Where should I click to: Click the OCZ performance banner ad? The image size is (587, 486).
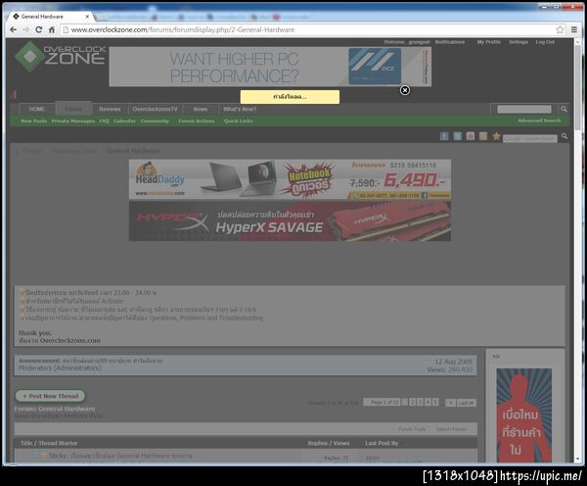click(x=270, y=67)
